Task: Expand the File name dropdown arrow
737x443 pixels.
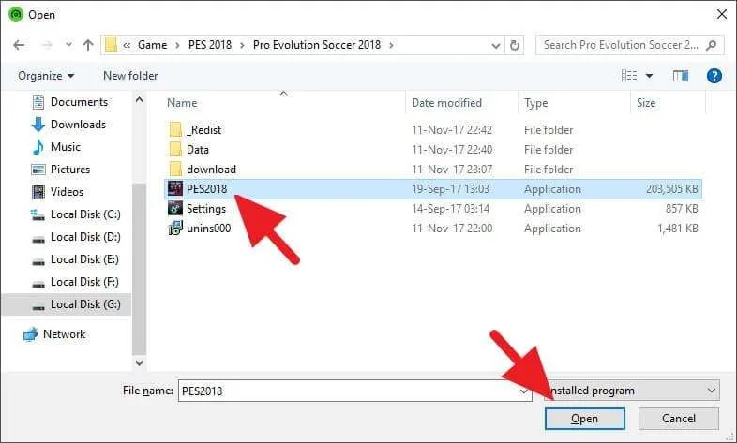Action: pyautogui.click(x=524, y=391)
